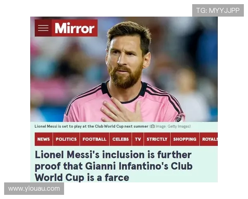The width and height of the screenshot is (248, 199).
Task: Open the hamburger menu icon
Action: click(43, 28)
